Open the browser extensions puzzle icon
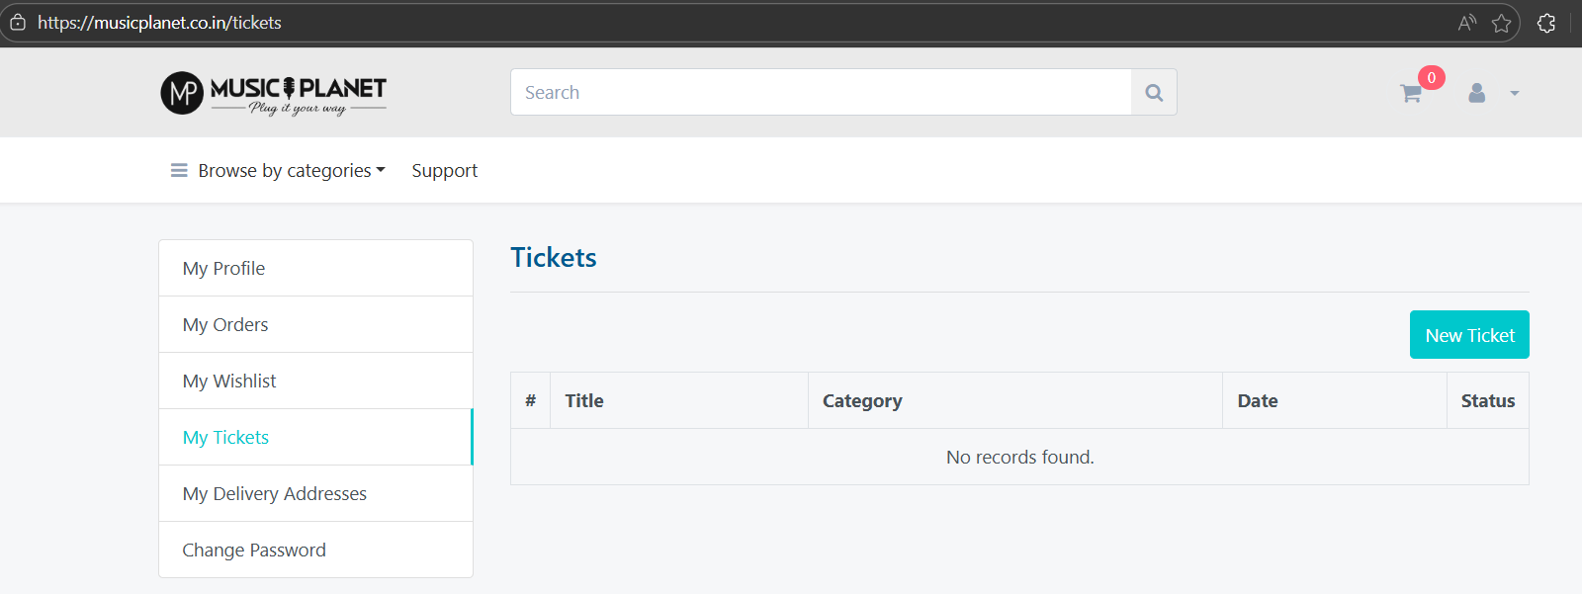The height and width of the screenshot is (594, 1582). [x=1546, y=23]
